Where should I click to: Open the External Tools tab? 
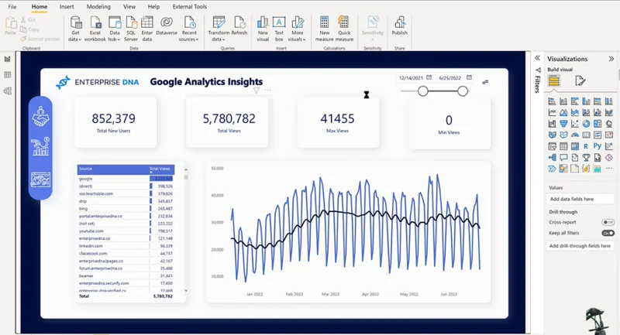[x=190, y=7]
